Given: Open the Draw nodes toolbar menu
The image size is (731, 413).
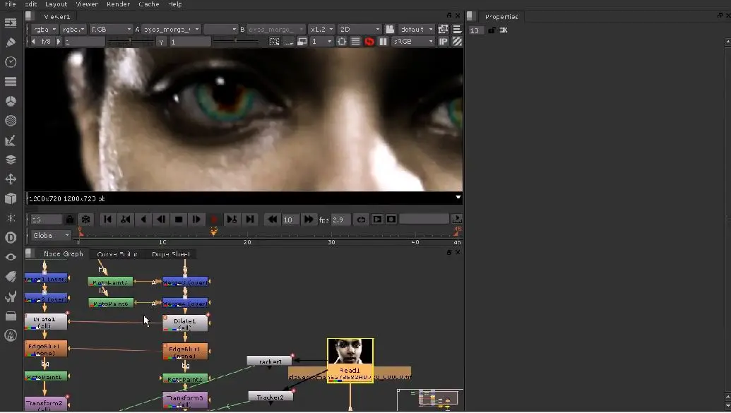Looking at the screenshot, I should coord(11,42).
